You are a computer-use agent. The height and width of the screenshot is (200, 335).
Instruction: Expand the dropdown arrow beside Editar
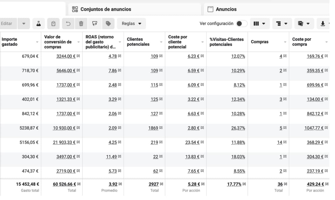24,23
